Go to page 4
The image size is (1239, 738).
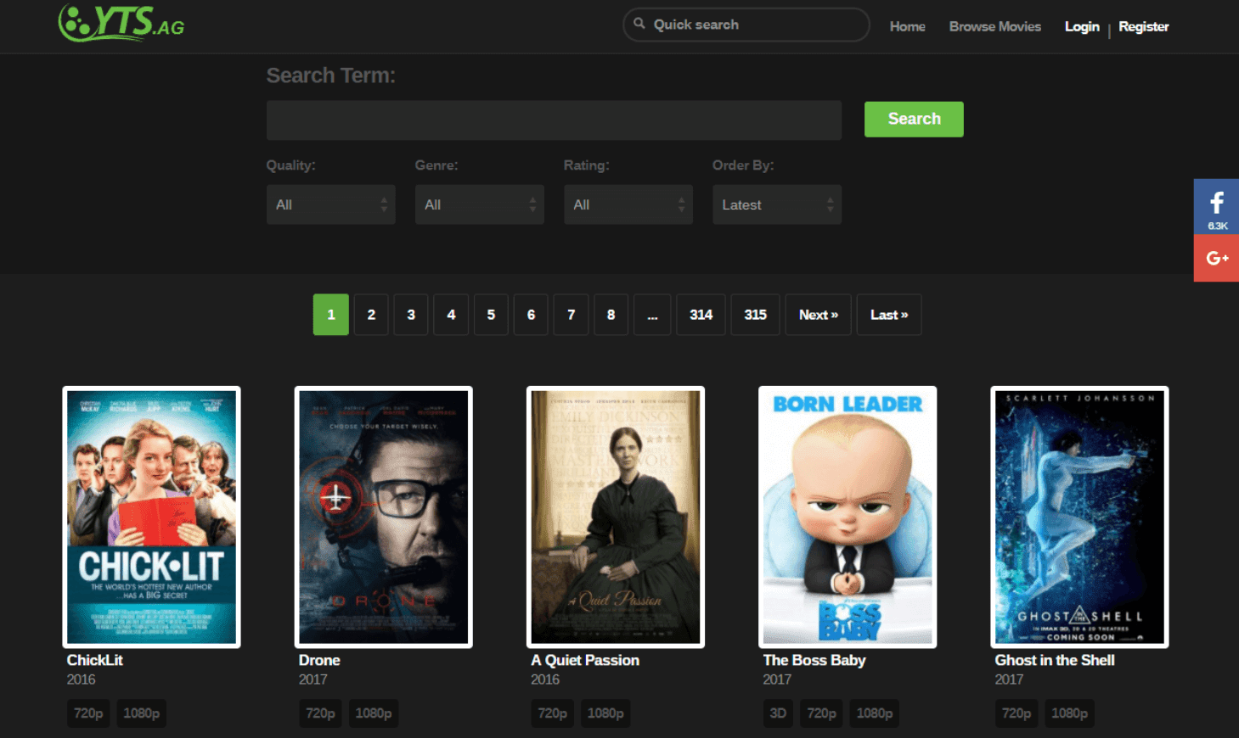(x=451, y=315)
